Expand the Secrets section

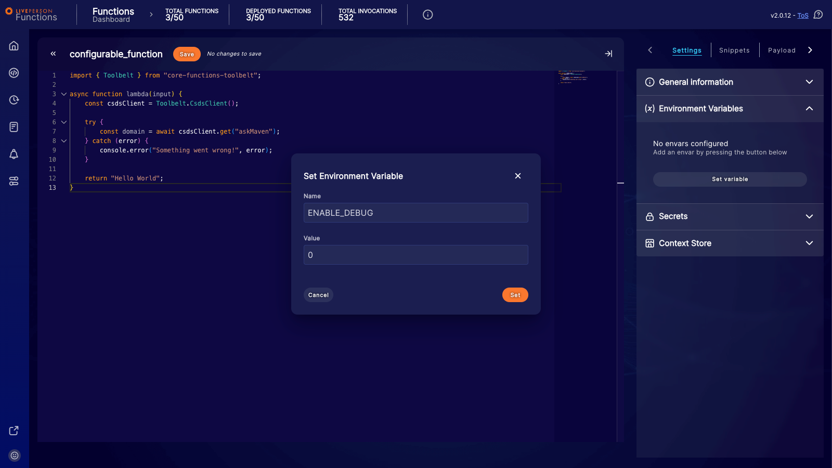click(809, 216)
